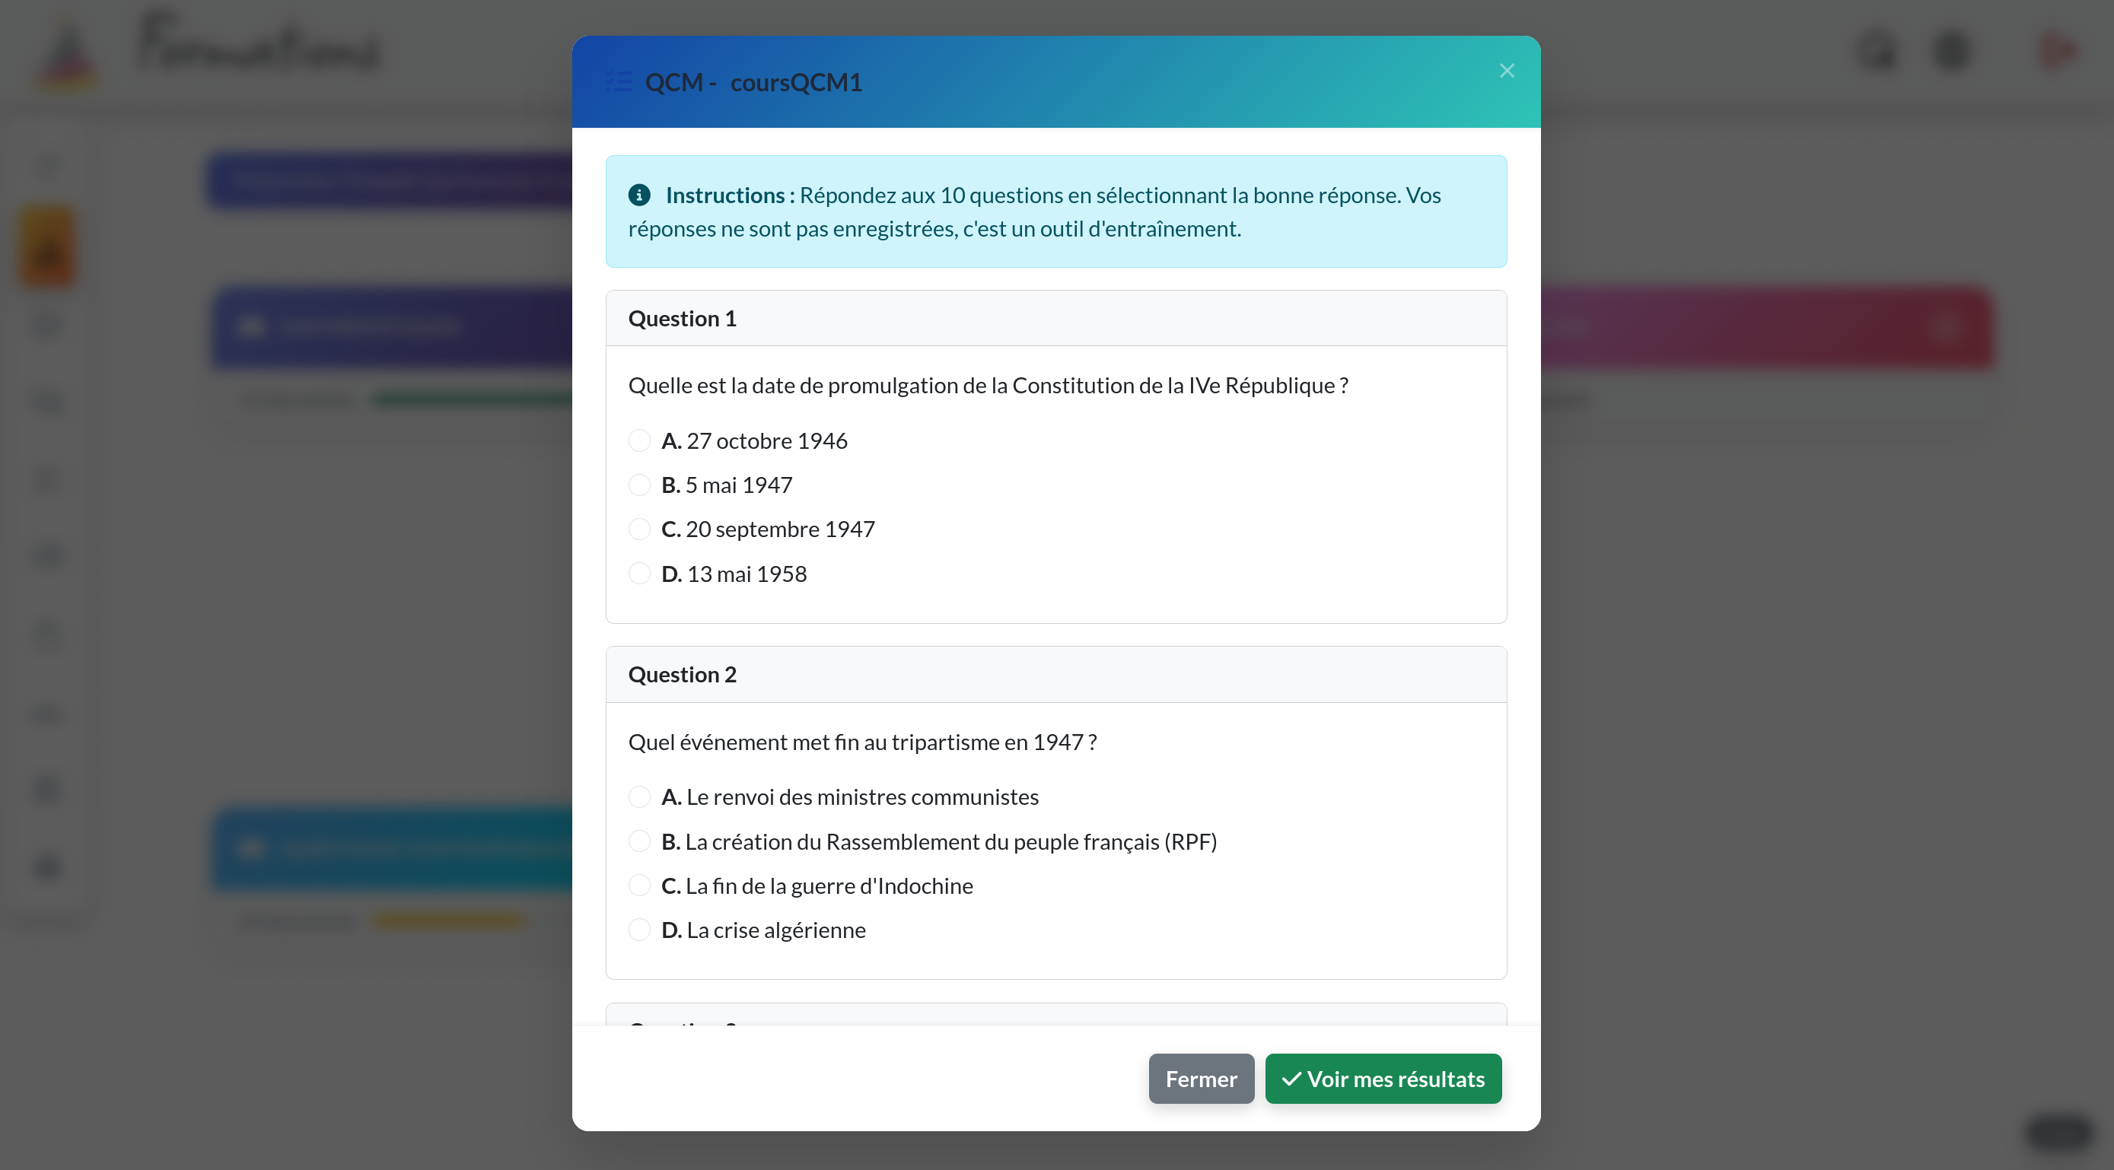Click the blurred red logout icon
This screenshot has height=1170, width=2114.
click(2058, 51)
